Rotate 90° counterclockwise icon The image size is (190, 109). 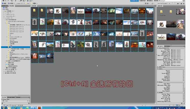172,4
